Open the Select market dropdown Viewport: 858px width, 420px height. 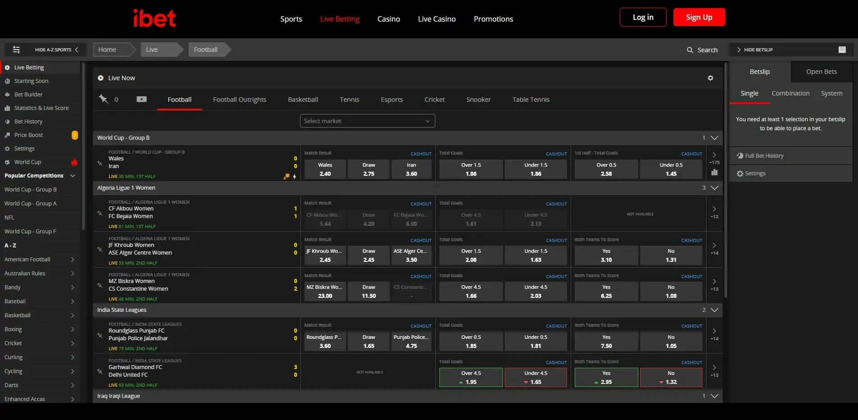[367, 120]
